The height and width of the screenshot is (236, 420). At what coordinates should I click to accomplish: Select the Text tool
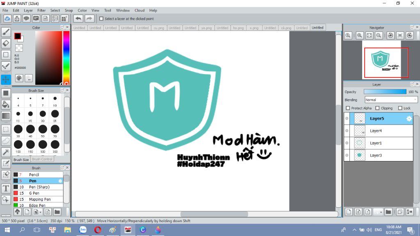pos(6,188)
